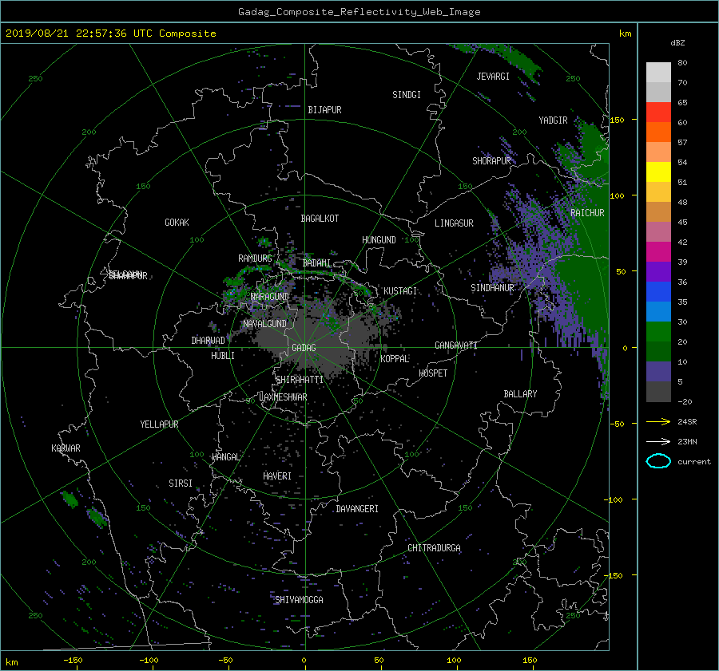719x671 pixels.
Task: Pick the magenta 39-42 dBZ swatch
Action: click(658, 252)
